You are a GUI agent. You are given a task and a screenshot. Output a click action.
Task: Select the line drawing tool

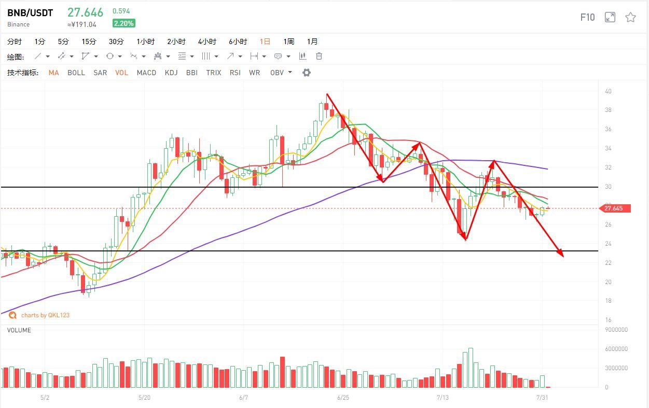coord(38,56)
